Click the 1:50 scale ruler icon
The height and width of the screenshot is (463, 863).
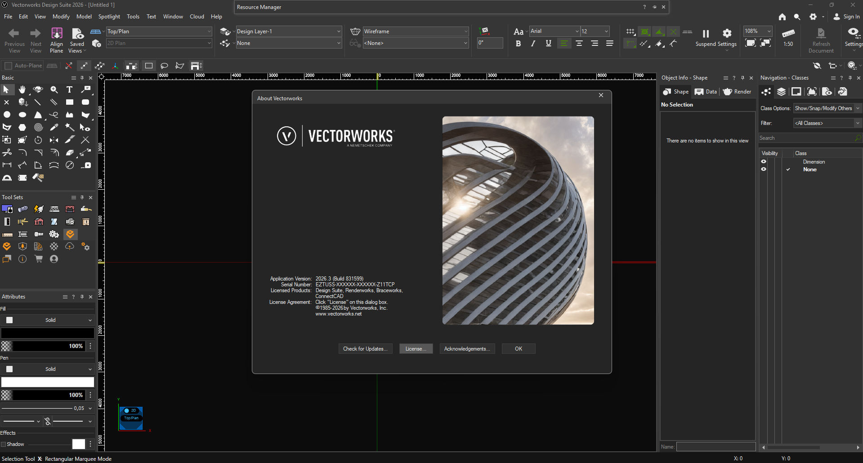point(788,37)
